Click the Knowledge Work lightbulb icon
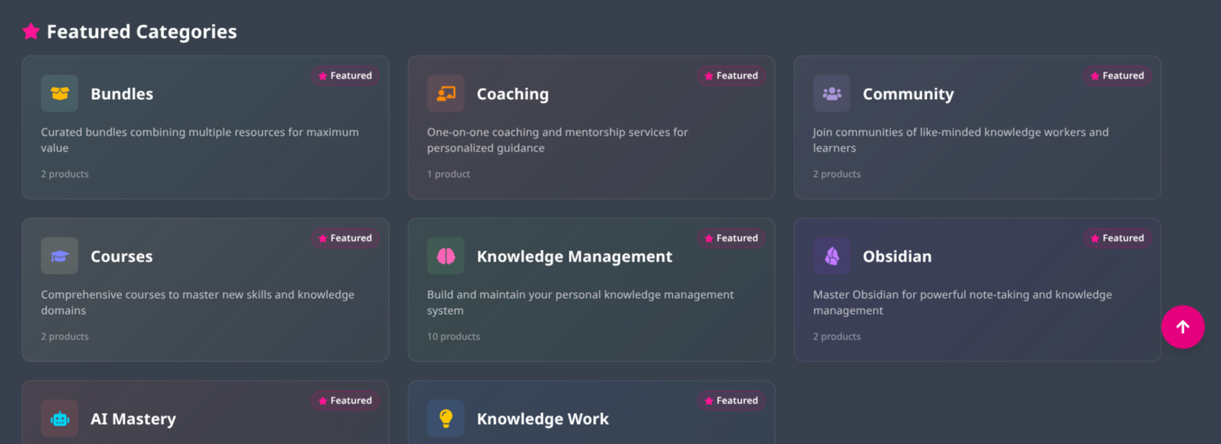The width and height of the screenshot is (1221, 444). 445,419
